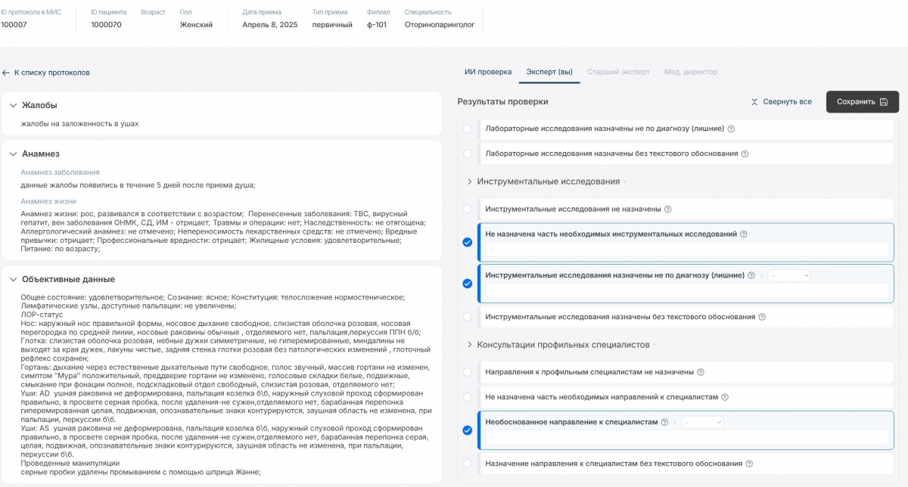Click help icon next to 'Необоснованное направление к специалистам'
This screenshot has height=487, width=908.
664,423
